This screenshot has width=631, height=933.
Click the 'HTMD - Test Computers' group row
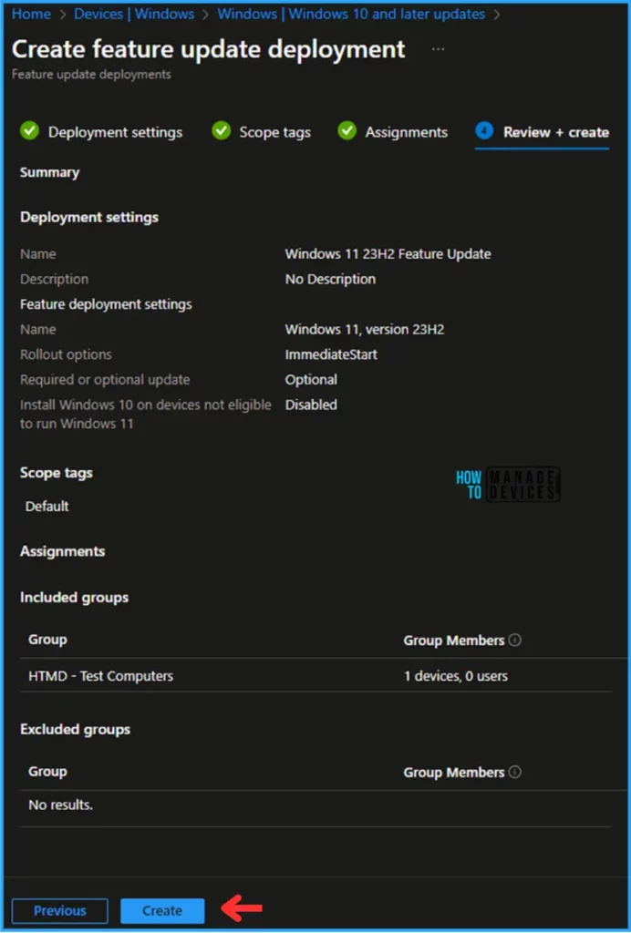pyautogui.click(x=315, y=675)
